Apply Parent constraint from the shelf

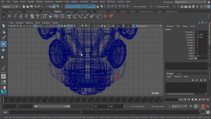70,16
